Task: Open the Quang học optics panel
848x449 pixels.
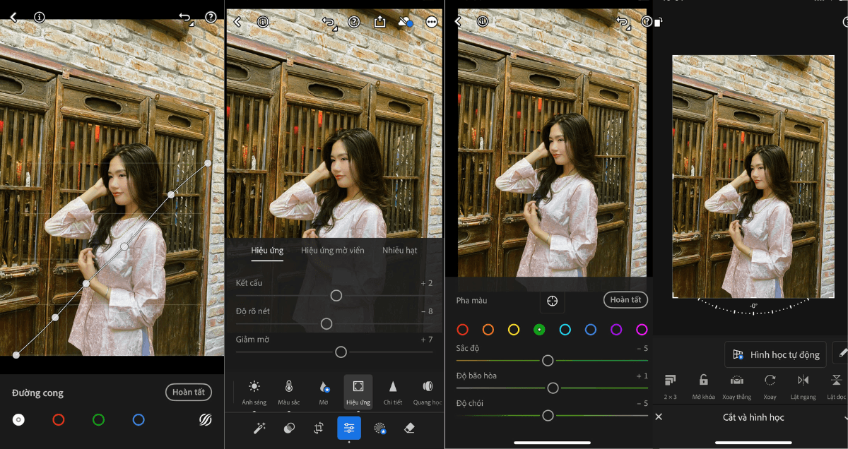Action: pyautogui.click(x=428, y=392)
